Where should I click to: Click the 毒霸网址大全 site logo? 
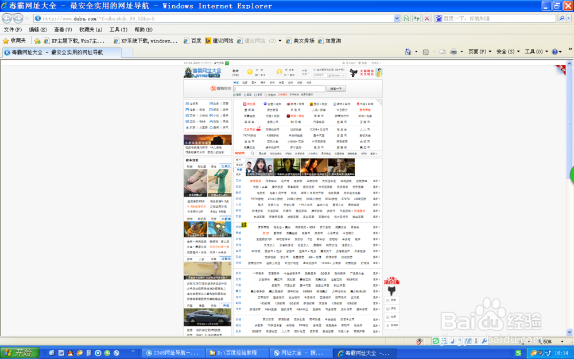pyautogui.click(x=203, y=72)
